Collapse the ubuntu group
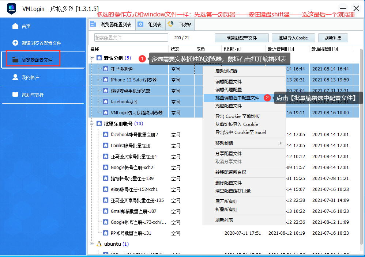 [92, 244]
